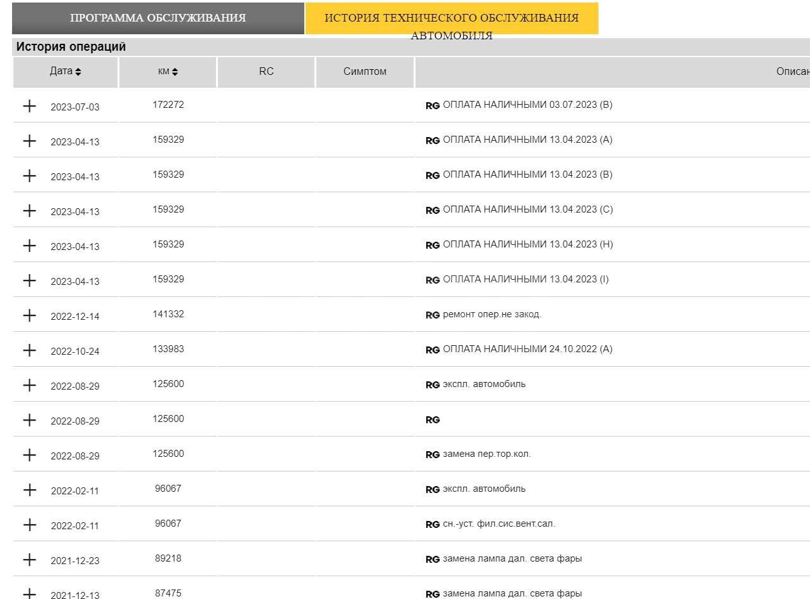Select the date 2021-12-13
The height and width of the screenshot is (599, 810).
[x=75, y=595]
